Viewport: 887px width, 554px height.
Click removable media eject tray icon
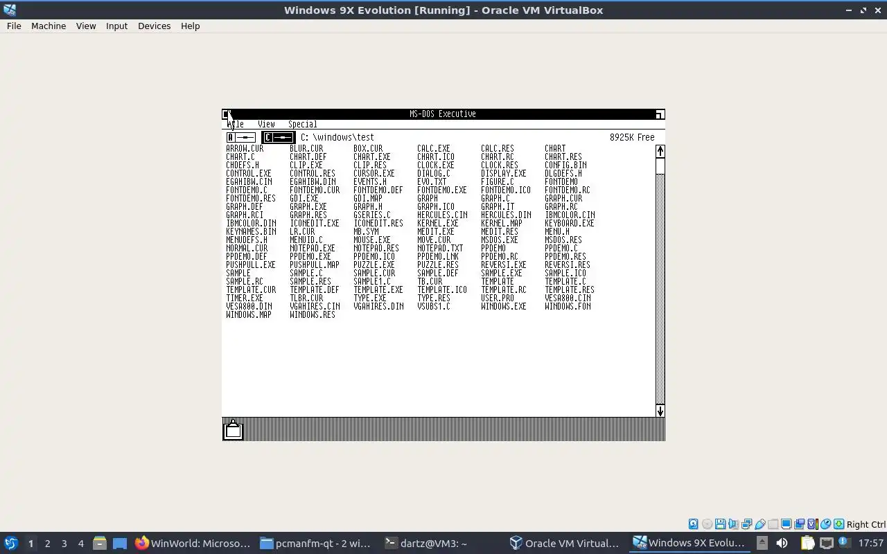[762, 543]
